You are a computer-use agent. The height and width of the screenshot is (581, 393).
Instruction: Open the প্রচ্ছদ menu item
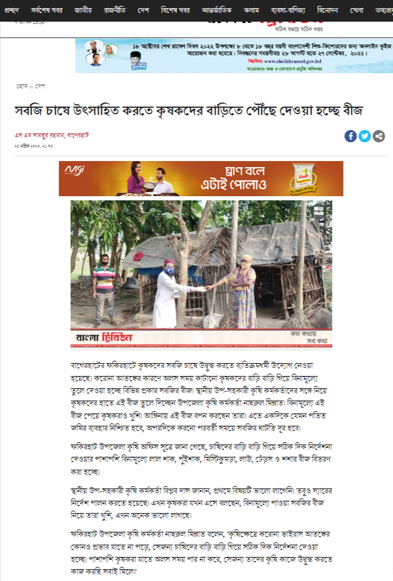point(12,11)
